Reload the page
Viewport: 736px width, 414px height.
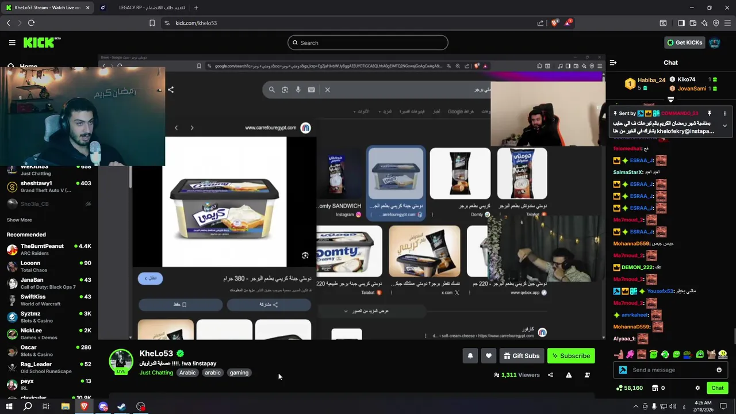[x=31, y=23]
